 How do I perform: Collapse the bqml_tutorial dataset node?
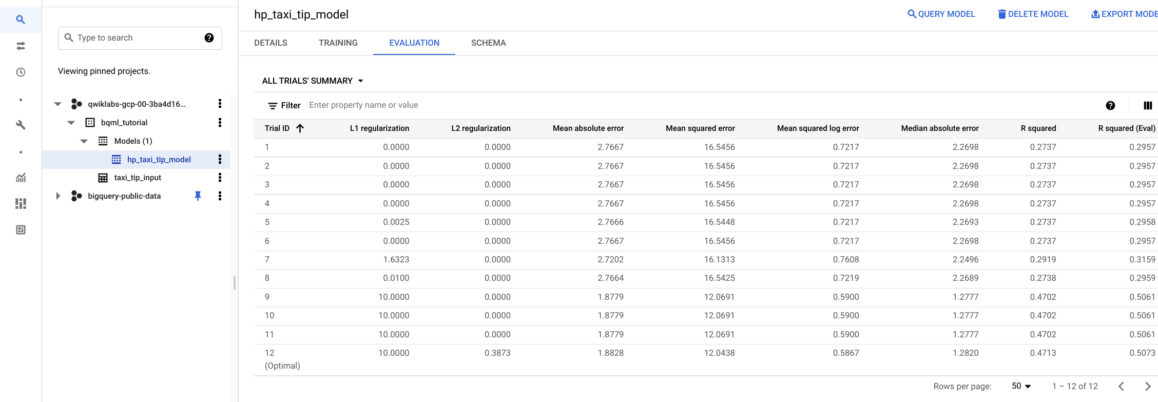coord(71,122)
